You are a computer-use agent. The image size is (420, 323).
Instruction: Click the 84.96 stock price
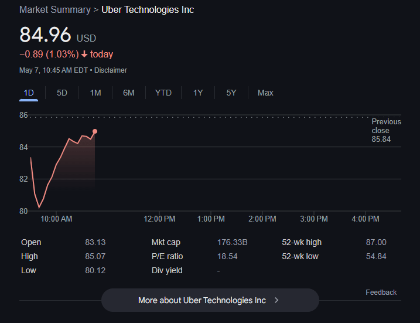tap(45, 35)
